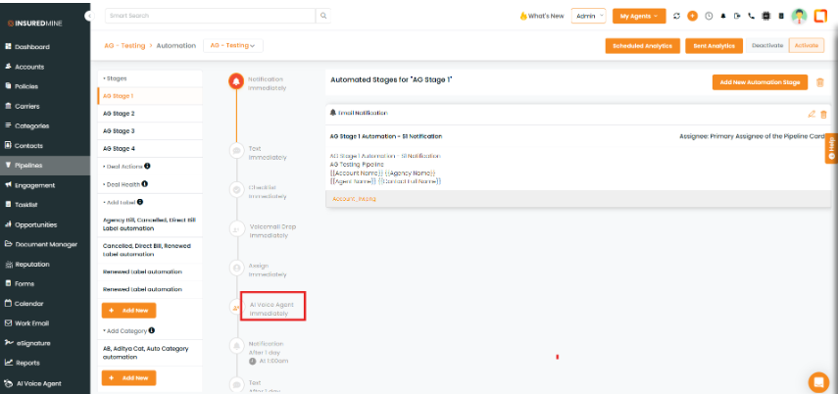Click the Deal Health info icon

click(x=145, y=183)
